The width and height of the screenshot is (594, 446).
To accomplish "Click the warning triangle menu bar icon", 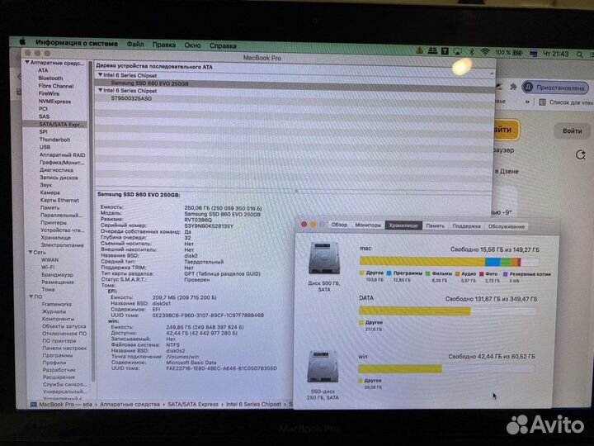I will [x=420, y=50].
